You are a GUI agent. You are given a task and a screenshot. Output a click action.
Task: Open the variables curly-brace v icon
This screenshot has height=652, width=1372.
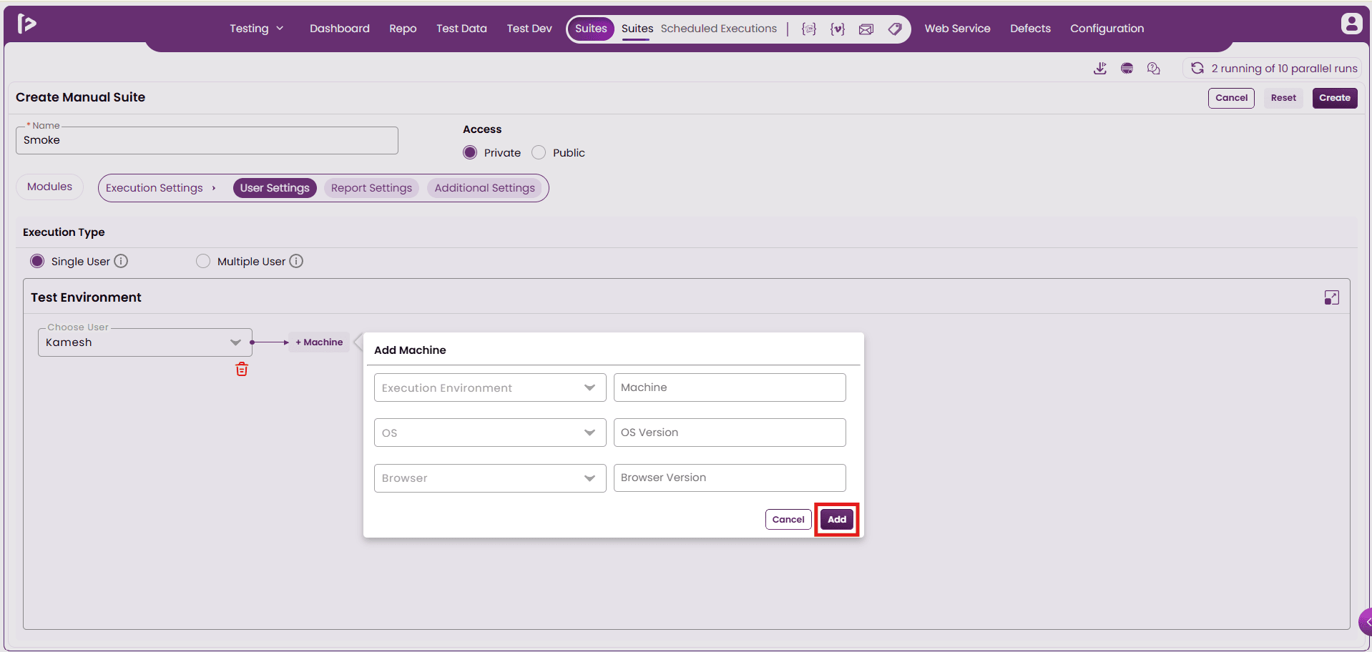pos(837,29)
